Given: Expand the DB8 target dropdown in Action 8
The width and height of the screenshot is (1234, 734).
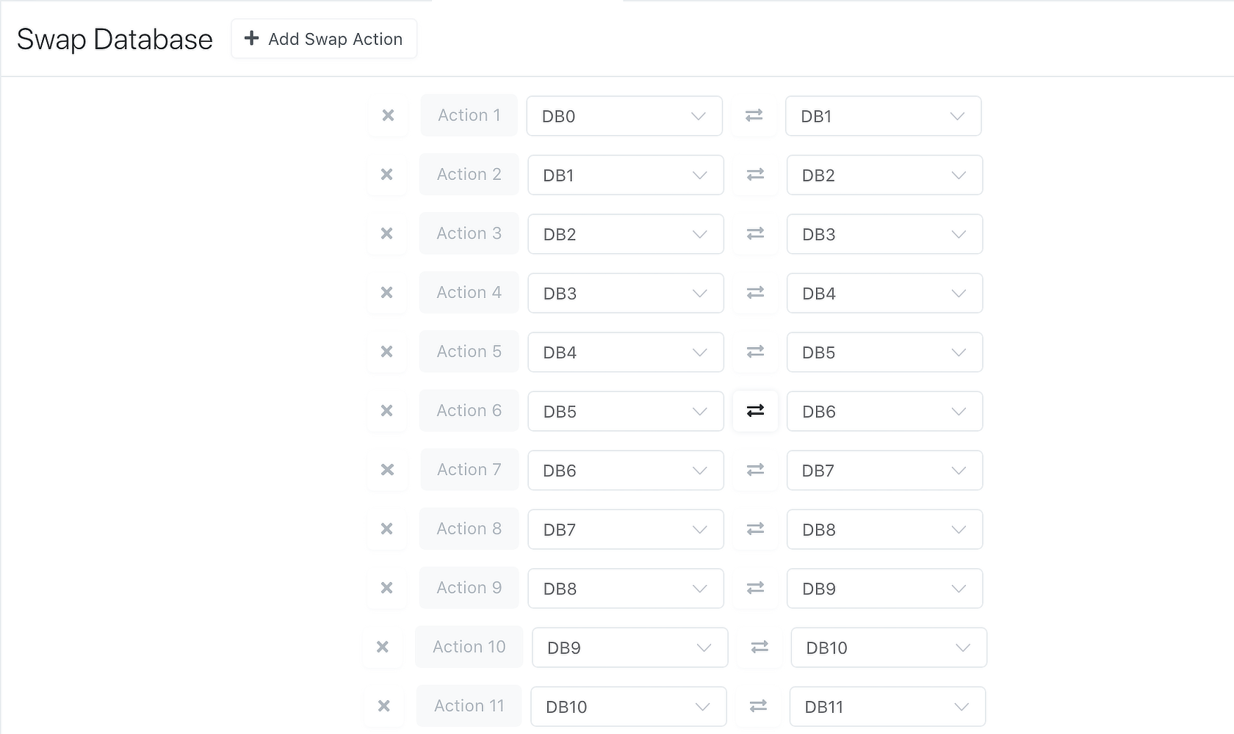Looking at the screenshot, I should point(884,530).
